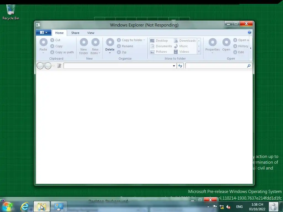
Task: Open the ribbon Help icon
Action: coord(250,33)
